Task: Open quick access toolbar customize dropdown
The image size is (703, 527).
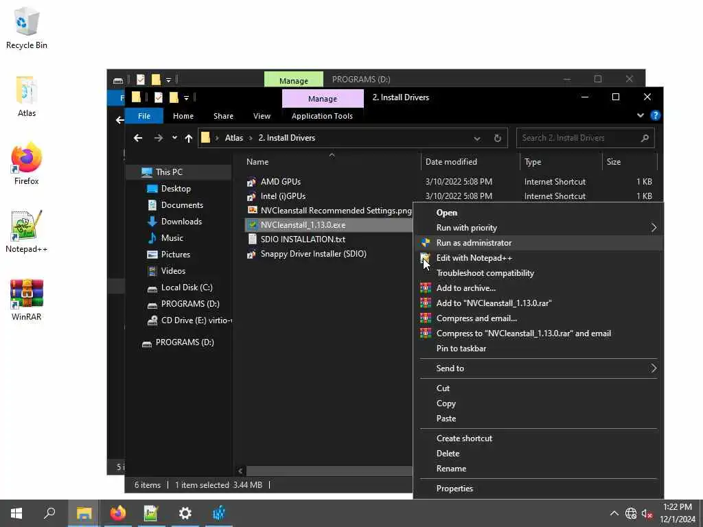Action: [x=186, y=97]
